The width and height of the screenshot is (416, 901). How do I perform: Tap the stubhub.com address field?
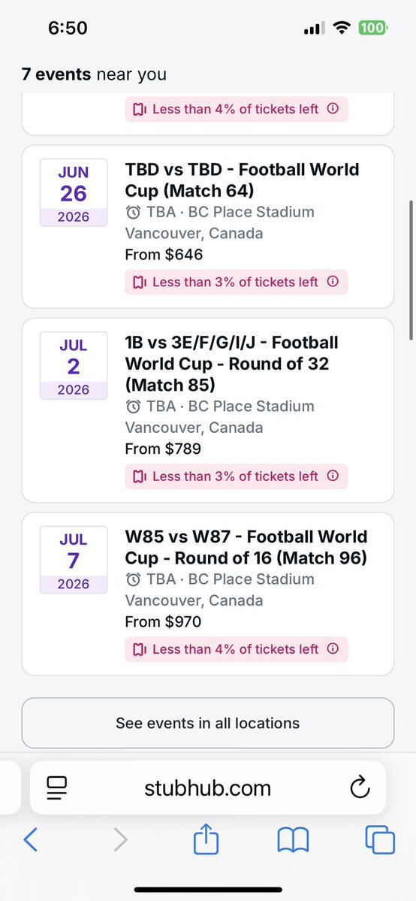pyautogui.click(x=208, y=788)
